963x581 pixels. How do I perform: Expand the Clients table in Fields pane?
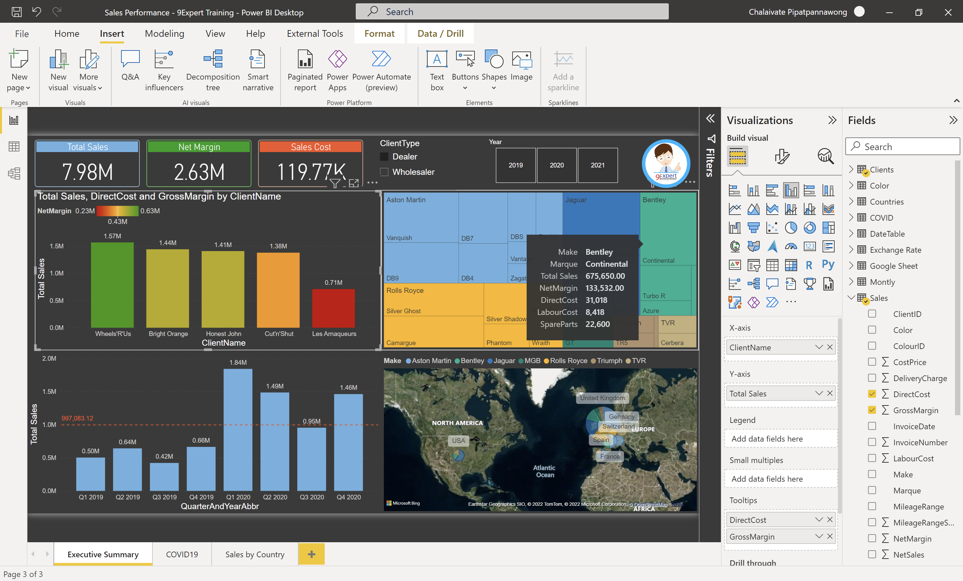tap(851, 169)
